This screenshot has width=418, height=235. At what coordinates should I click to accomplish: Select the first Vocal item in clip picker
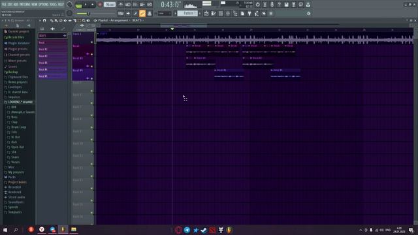pyautogui.click(x=52, y=42)
